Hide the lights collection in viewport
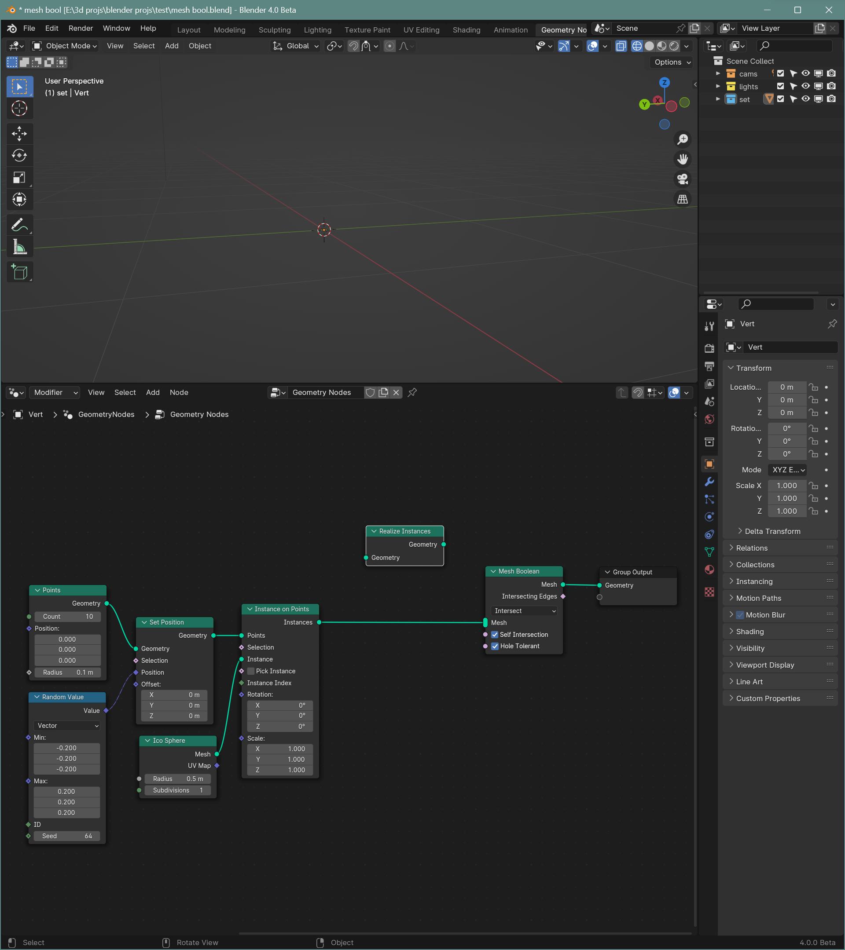845x950 pixels. (805, 87)
